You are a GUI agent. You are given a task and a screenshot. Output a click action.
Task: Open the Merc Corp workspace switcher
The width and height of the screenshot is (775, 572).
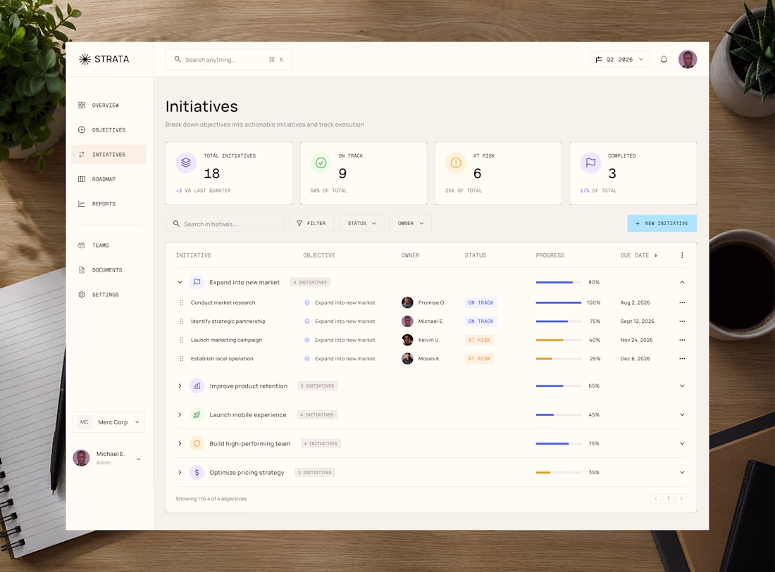point(108,422)
